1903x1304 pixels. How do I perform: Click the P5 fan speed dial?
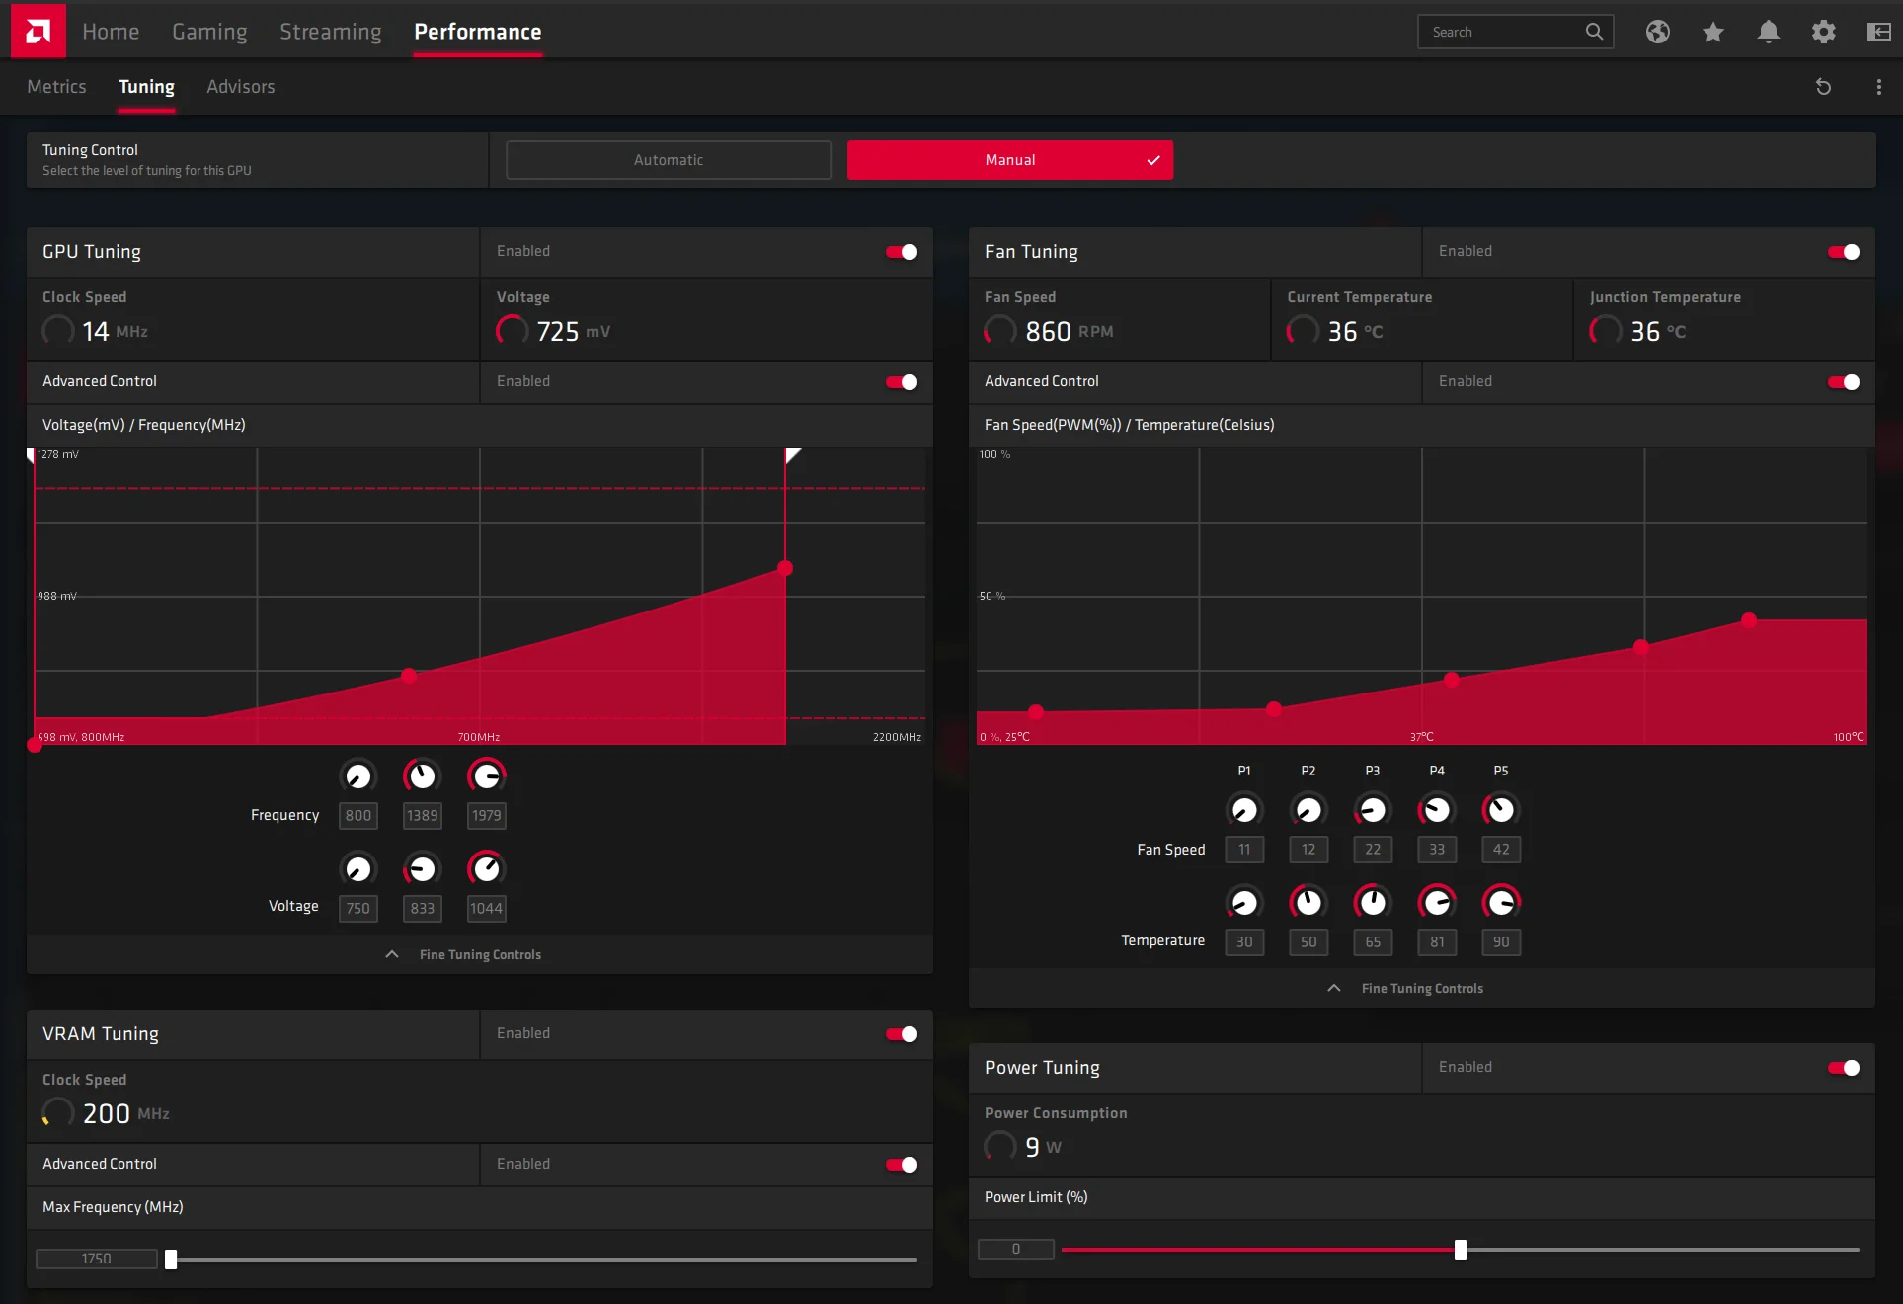tap(1501, 810)
